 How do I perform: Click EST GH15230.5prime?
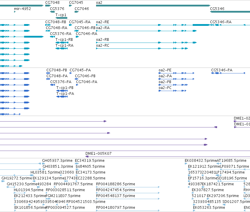22,184
